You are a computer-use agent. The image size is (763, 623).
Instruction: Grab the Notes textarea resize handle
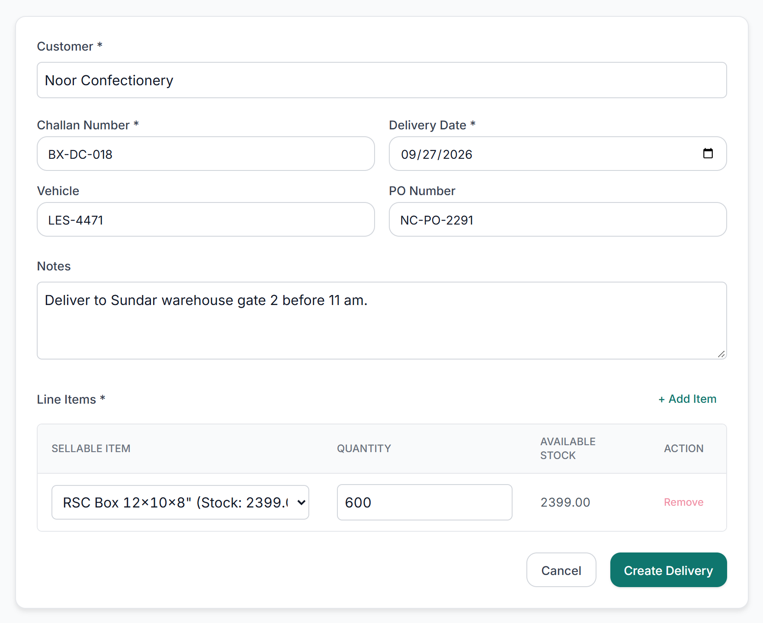coord(721,354)
